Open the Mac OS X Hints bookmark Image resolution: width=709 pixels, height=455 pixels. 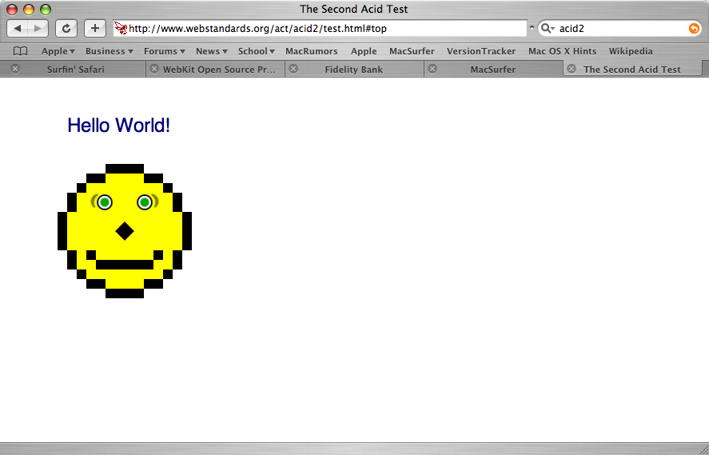click(x=562, y=51)
